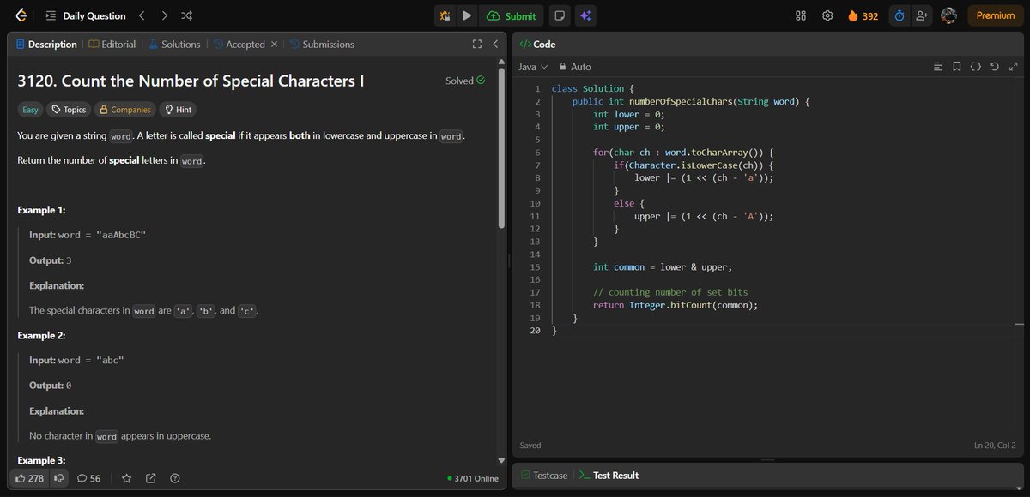Click the bookmark icon in editor toolbar
This screenshot has width=1030, height=497.
click(957, 67)
